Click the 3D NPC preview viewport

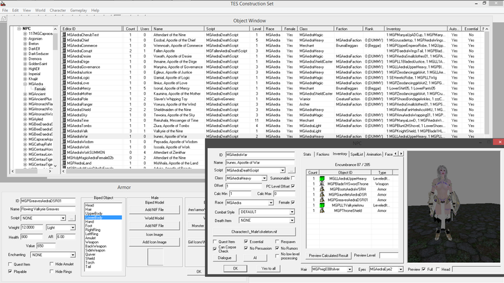click(x=453, y=206)
